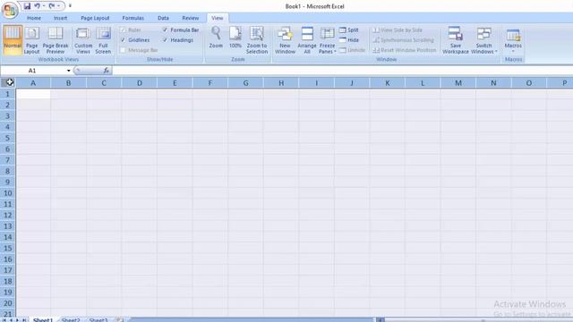Hide the current window
The height and width of the screenshot is (322, 573).
[348, 39]
